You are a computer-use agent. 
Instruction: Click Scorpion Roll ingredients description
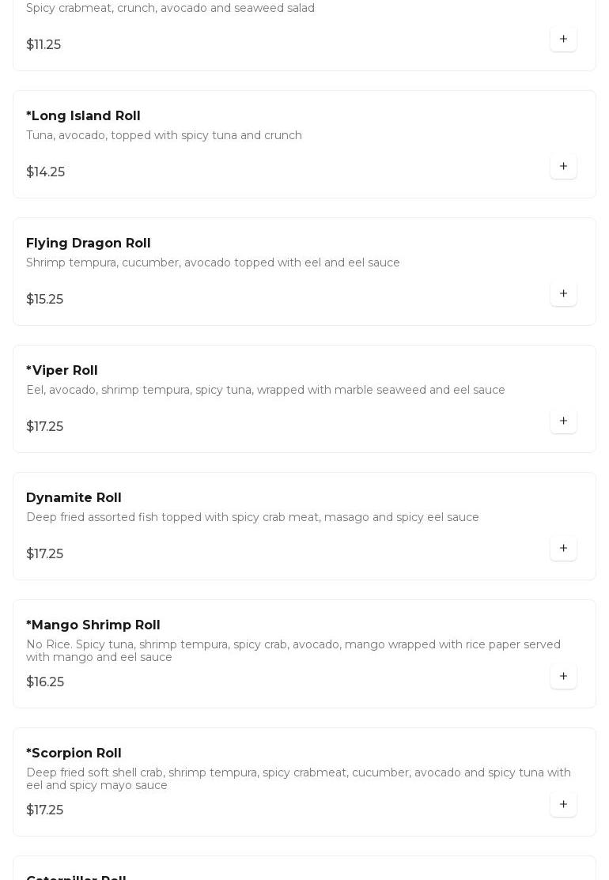[298, 779]
